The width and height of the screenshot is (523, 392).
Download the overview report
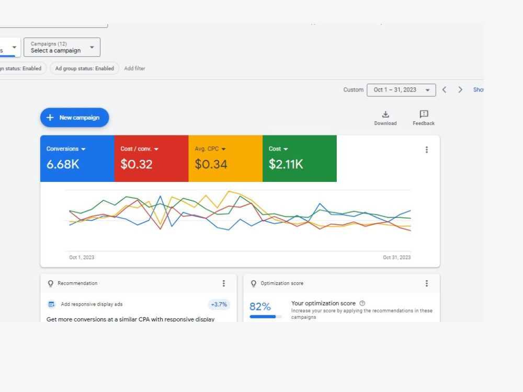pos(385,118)
